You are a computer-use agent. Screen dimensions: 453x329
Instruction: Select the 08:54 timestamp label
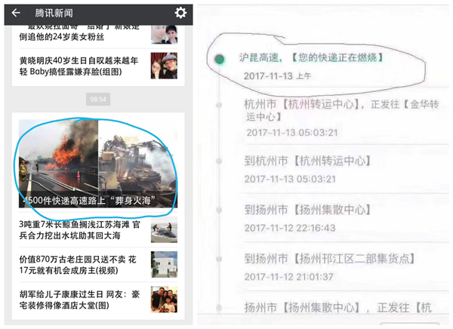[x=98, y=100]
